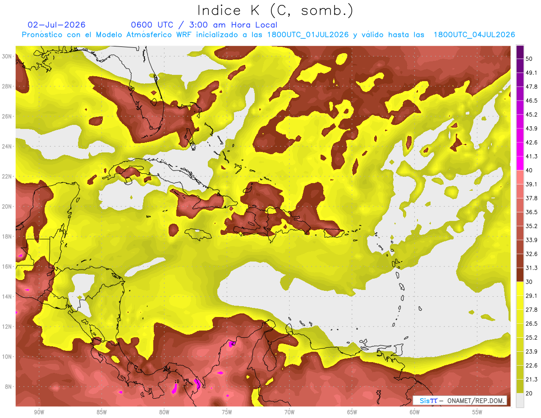Click the '35.2' color scale value
Screen dimensions: 541x418
[x=532, y=226]
